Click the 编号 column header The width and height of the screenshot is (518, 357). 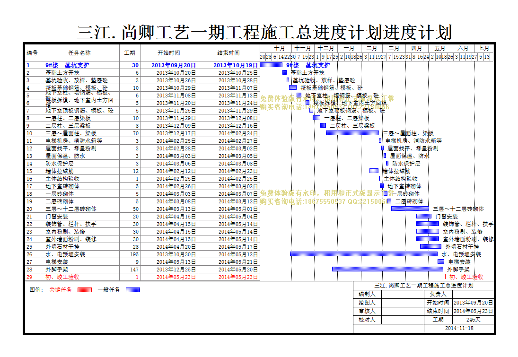click(x=32, y=53)
